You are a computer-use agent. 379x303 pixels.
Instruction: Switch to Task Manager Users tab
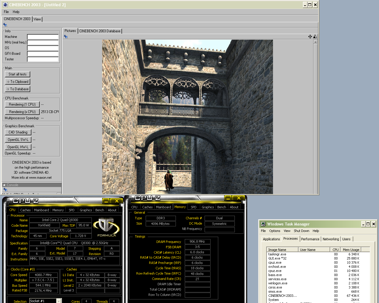(x=346, y=239)
